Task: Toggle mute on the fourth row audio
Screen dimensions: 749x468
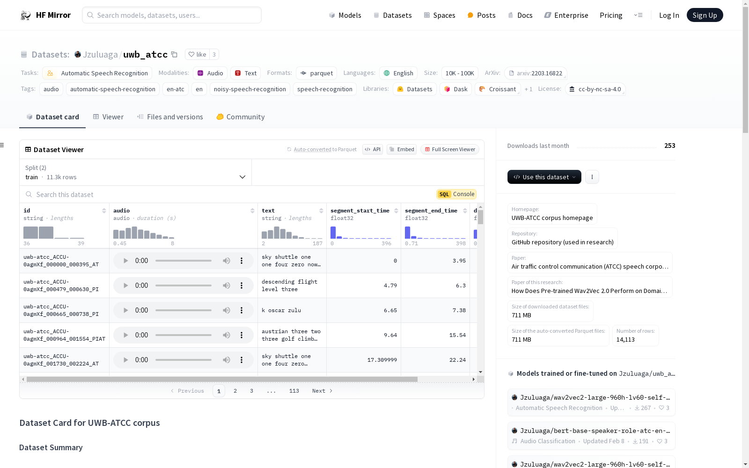Action: coord(227,335)
